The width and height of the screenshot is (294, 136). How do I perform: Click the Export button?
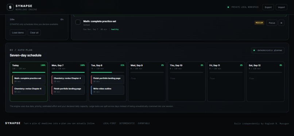pyautogui.click(x=268, y=7)
